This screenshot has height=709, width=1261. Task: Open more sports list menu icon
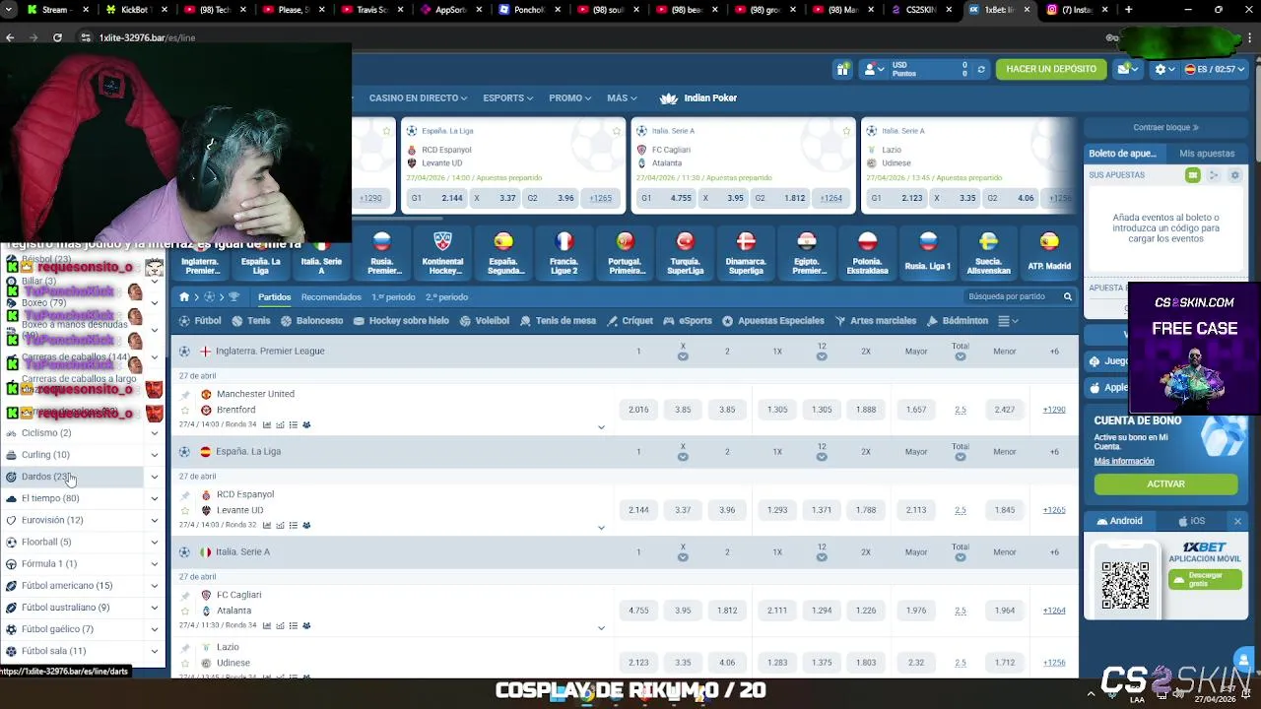(1008, 321)
